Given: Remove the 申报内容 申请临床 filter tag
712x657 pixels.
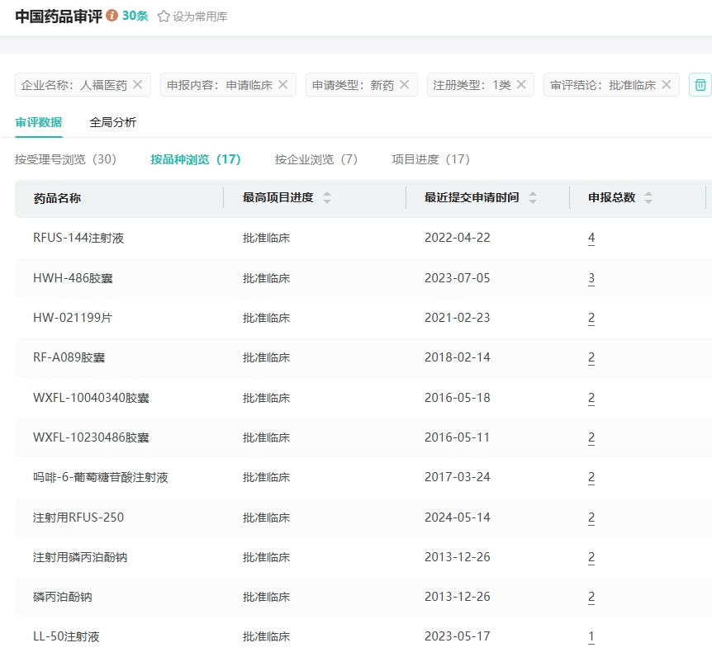Looking at the screenshot, I should tap(282, 84).
